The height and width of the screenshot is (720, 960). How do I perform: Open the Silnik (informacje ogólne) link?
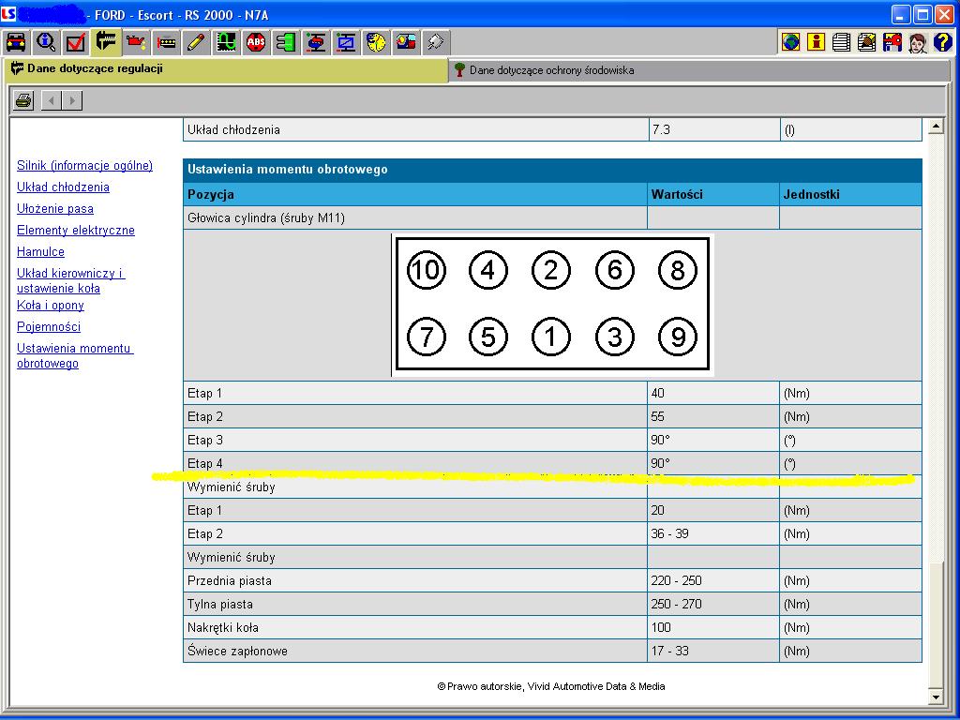(84, 166)
